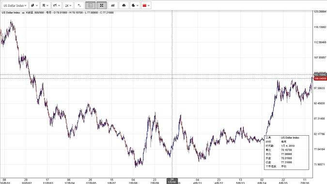Click the 78.01900 open value in tooltip

click(286, 158)
